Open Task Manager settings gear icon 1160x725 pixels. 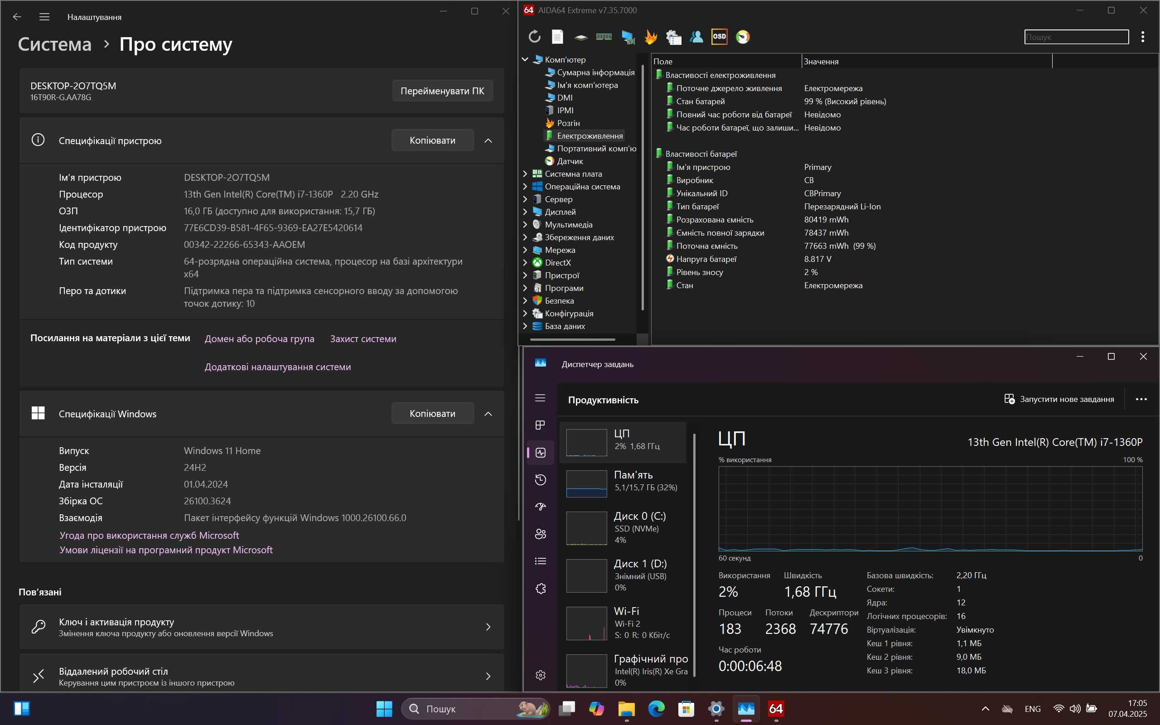(x=540, y=675)
